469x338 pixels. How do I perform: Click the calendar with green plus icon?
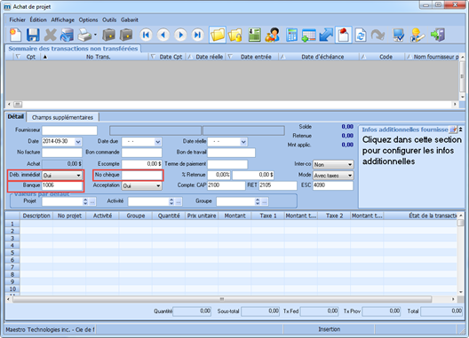coord(309,35)
